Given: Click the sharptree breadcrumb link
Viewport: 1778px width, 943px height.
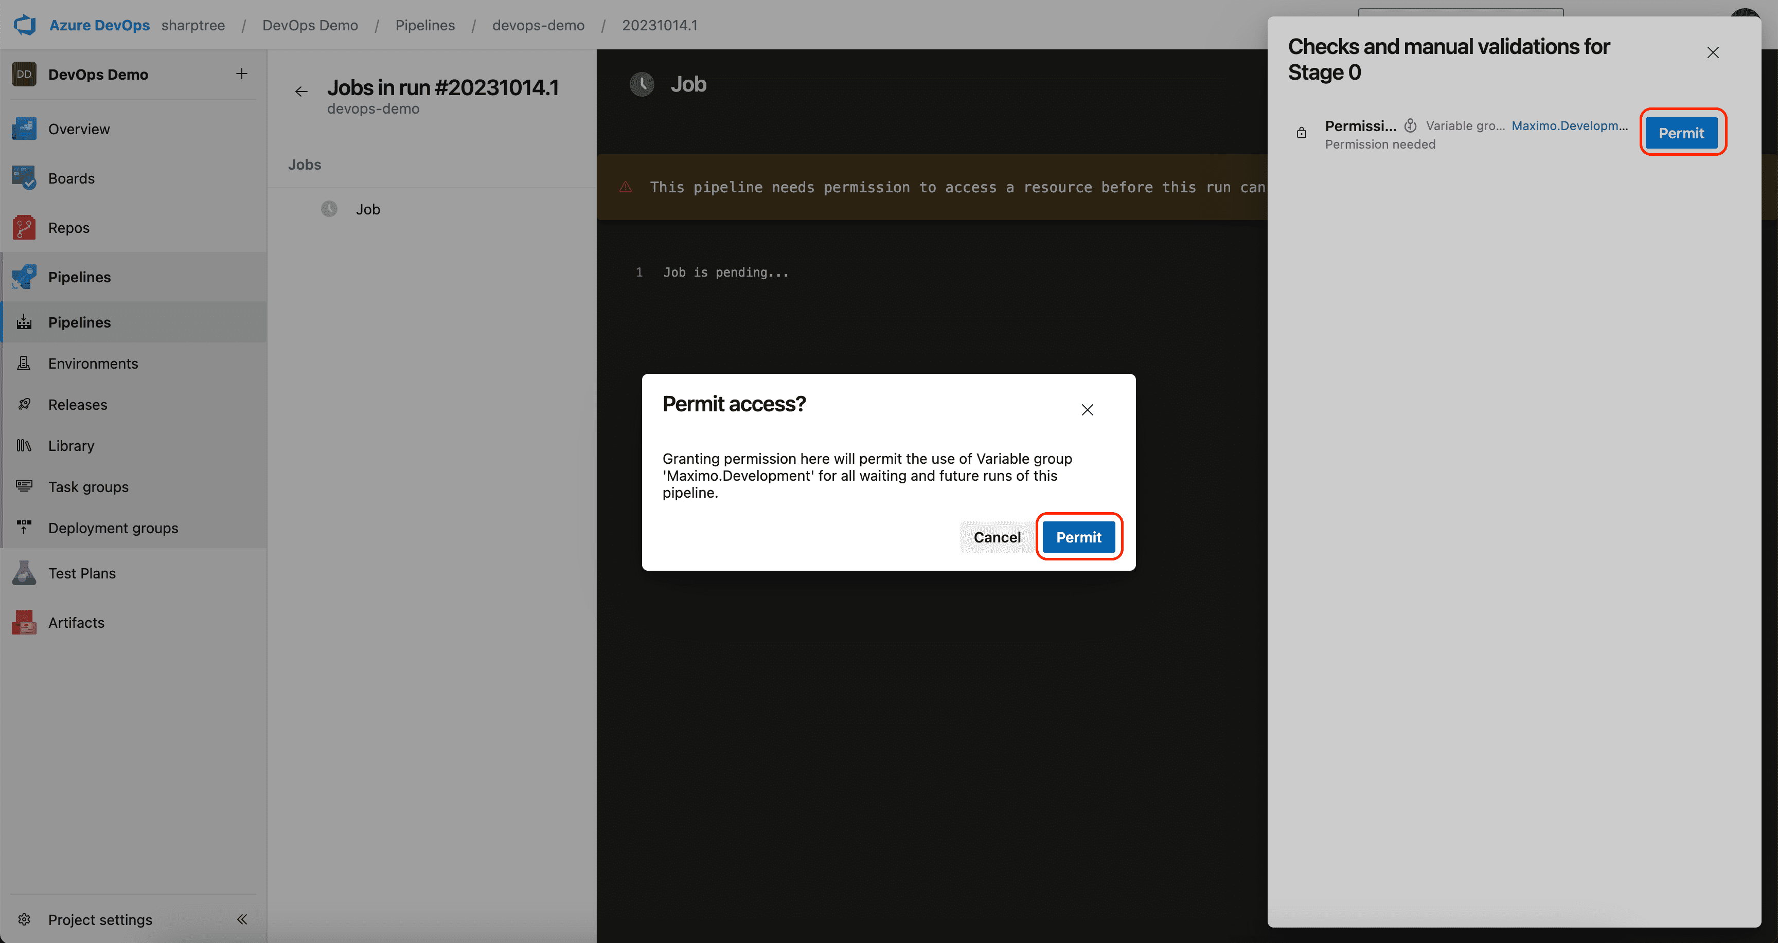Looking at the screenshot, I should click(193, 25).
